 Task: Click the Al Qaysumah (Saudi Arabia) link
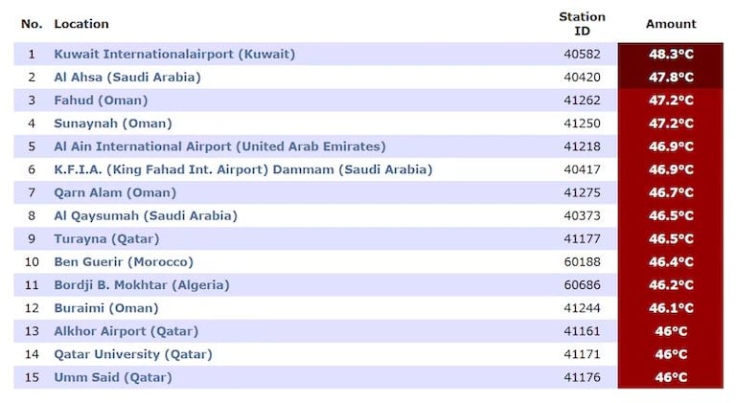tap(146, 216)
